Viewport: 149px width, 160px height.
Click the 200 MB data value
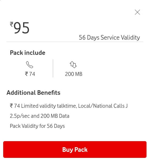(x=74, y=74)
